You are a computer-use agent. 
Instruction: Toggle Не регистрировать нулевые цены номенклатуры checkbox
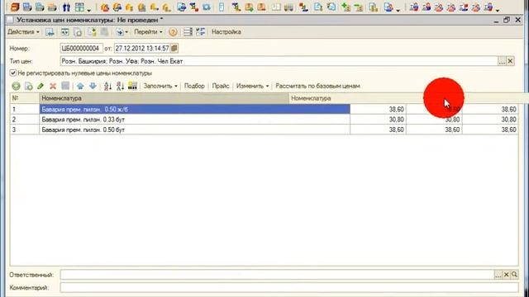click(x=13, y=73)
